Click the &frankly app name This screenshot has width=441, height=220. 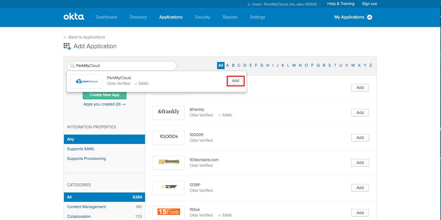coord(197,110)
